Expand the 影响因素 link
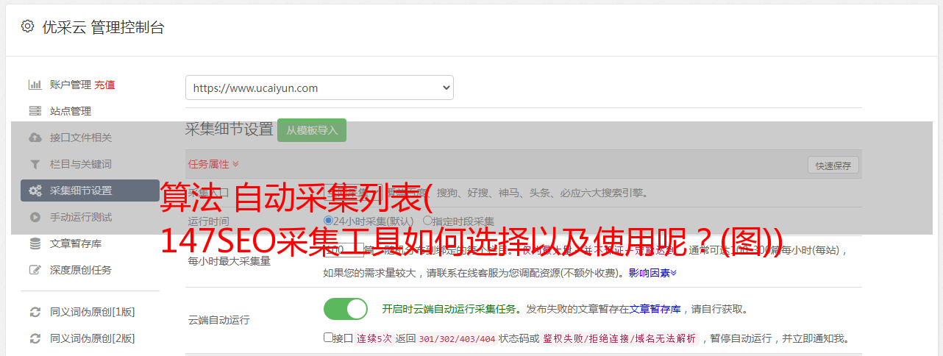Image resolution: width=943 pixels, height=356 pixels. (x=652, y=273)
